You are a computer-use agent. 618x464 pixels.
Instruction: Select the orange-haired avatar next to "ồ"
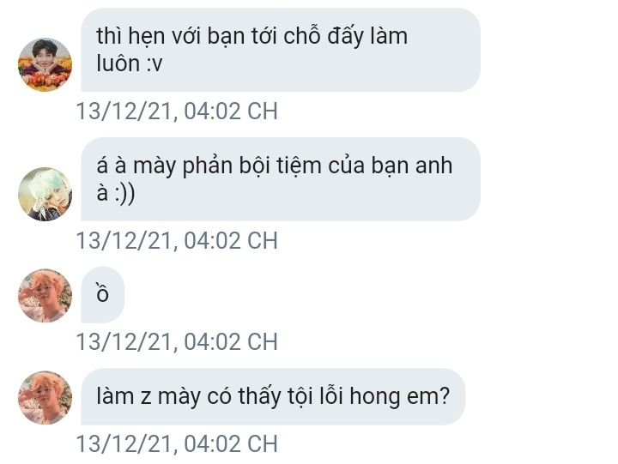tap(45, 296)
